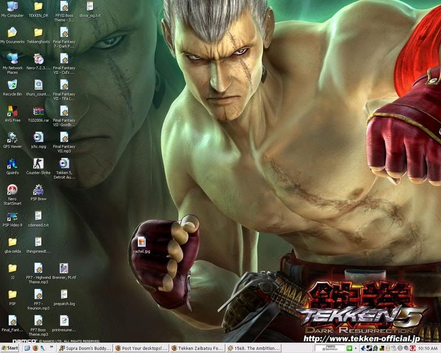Select the Nero-7.2.3 installer icon
Screen dimensions: 441x353
[x=38, y=62]
